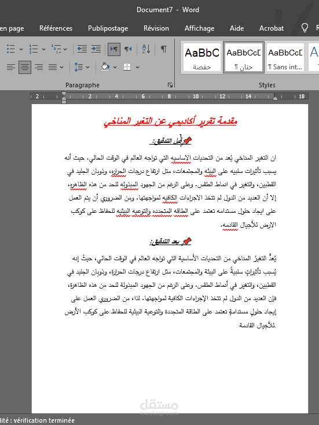Click the first-line indent marker on ruler
The height and width of the screenshot is (425, 319).
(x=64, y=94)
